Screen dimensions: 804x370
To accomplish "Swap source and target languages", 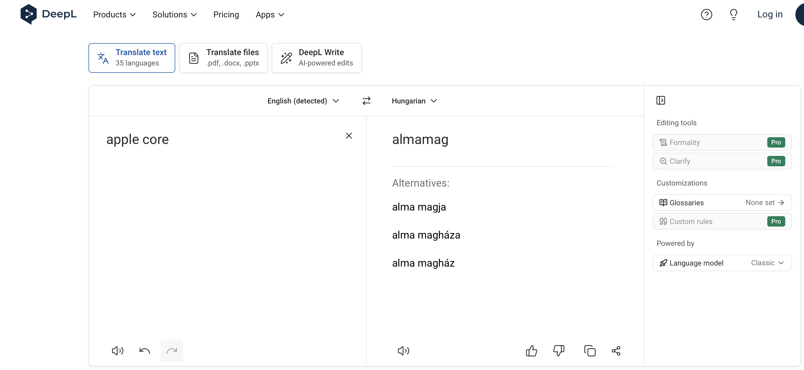I will [x=366, y=101].
